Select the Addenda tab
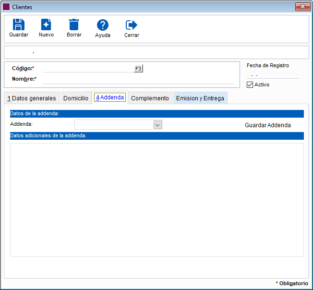 click(x=110, y=97)
